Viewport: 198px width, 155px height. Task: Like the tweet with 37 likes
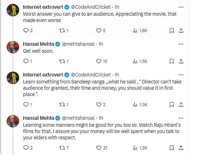(102, 148)
